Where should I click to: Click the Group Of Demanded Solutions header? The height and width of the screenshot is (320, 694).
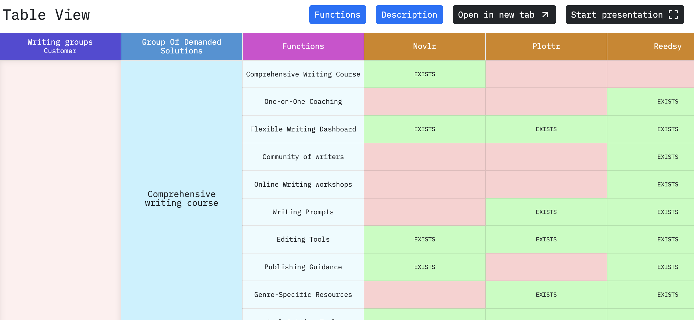(181, 46)
